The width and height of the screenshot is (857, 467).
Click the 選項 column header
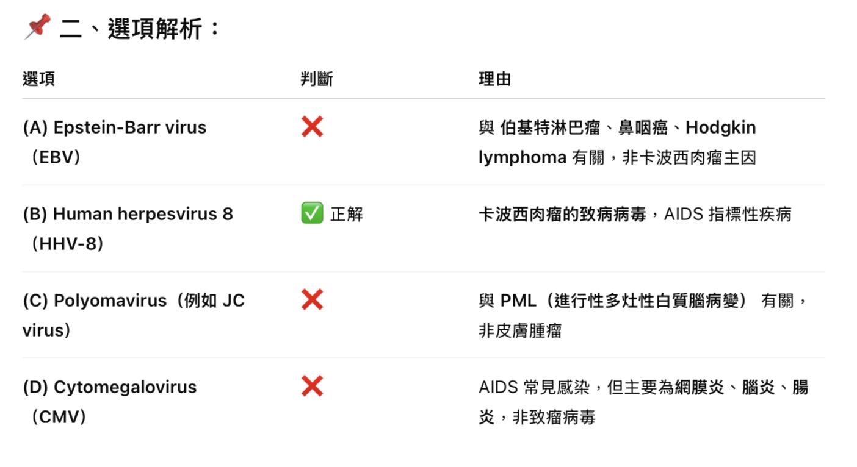tap(38, 79)
